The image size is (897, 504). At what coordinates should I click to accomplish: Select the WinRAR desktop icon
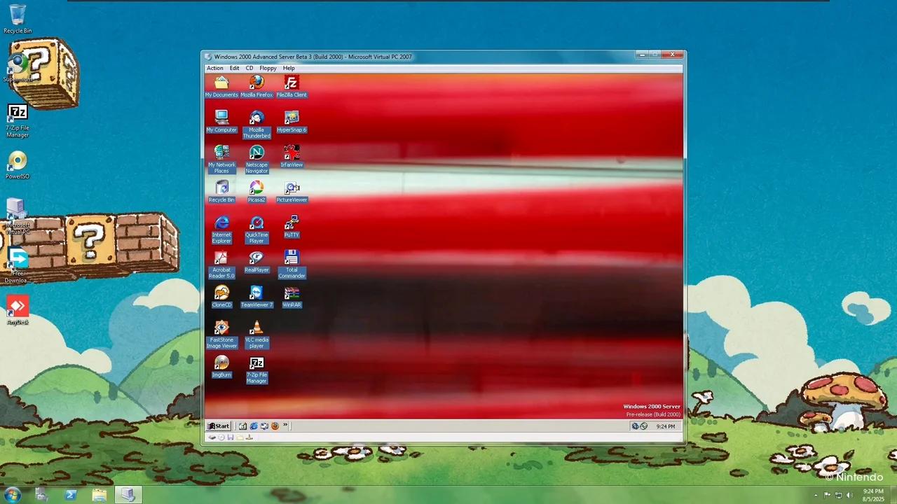pos(292,297)
